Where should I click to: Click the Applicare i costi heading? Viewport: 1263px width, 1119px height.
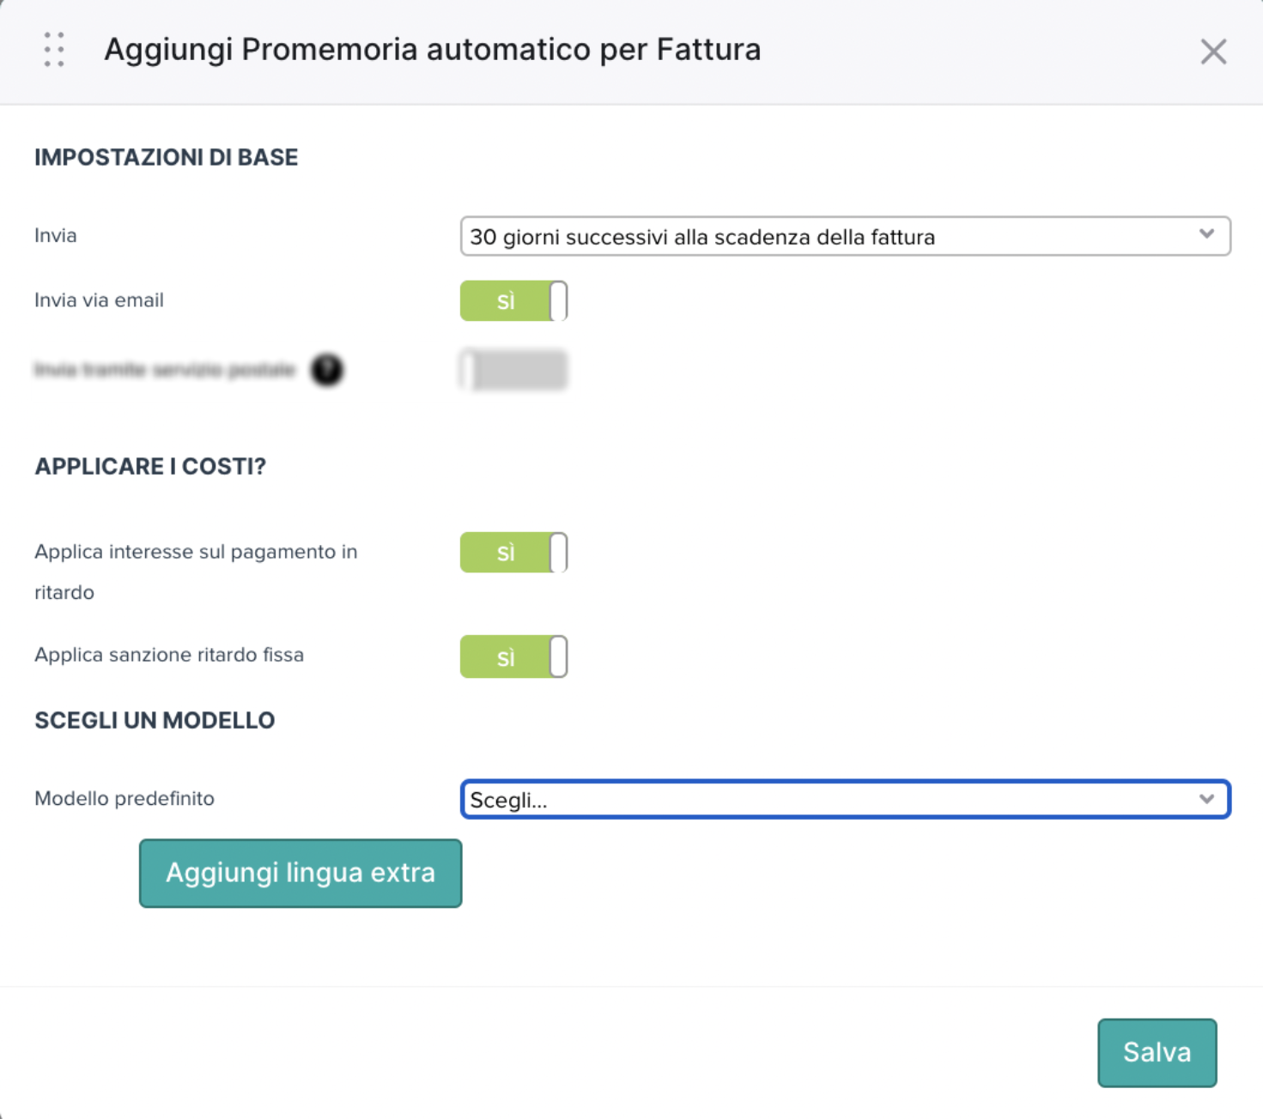point(150,466)
